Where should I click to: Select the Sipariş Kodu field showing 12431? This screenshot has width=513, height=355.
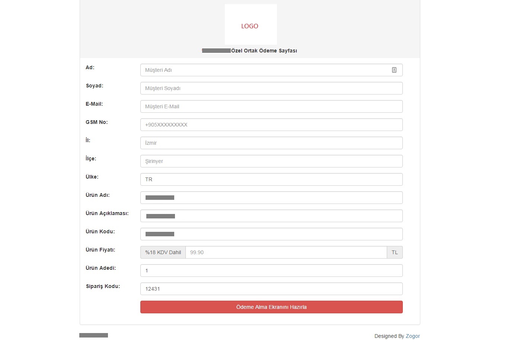pyautogui.click(x=271, y=289)
